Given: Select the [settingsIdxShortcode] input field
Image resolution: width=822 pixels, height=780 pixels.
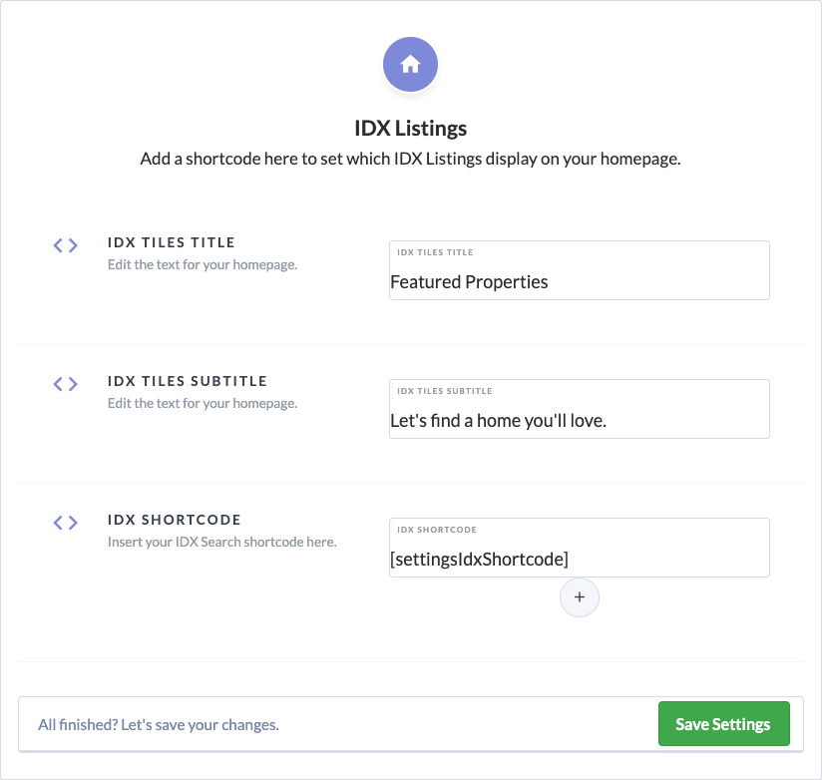Looking at the screenshot, I should 580,548.
